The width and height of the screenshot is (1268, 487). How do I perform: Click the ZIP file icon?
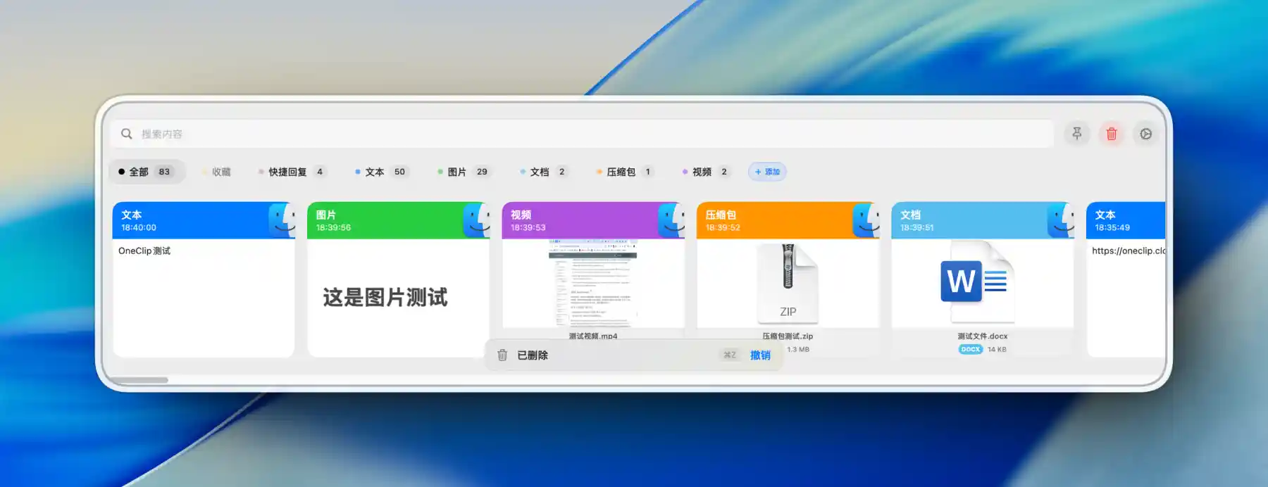(x=788, y=282)
